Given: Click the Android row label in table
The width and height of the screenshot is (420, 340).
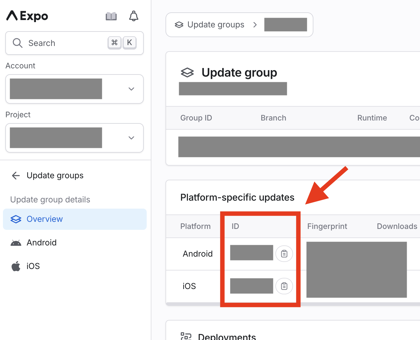Looking at the screenshot, I should [x=198, y=254].
